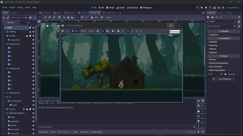Expand the background3 node
The image size is (243, 136).
point(5,93)
